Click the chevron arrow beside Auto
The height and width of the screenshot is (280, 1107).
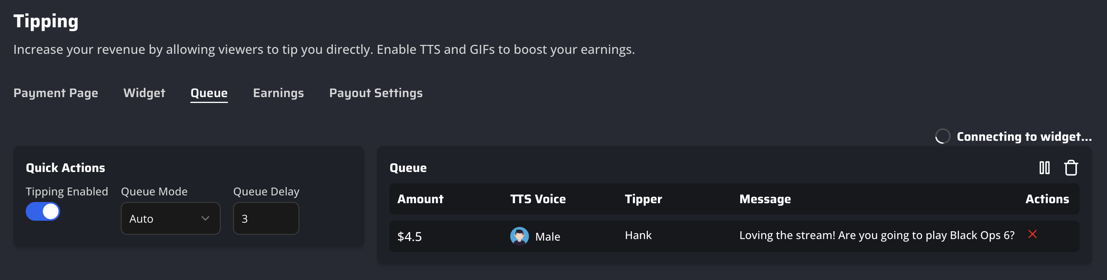[205, 218]
